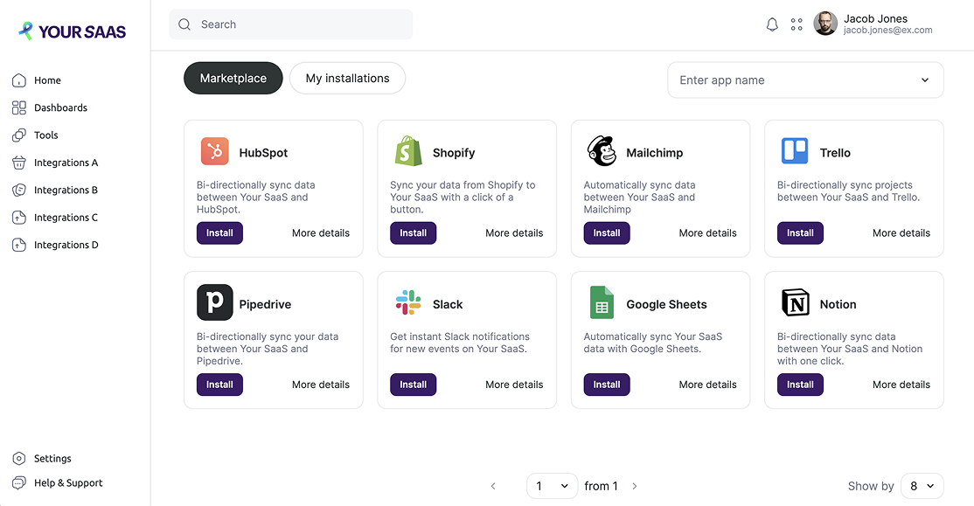Click the Integrations D icon
This screenshot has height=506, width=974.
pyautogui.click(x=19, y=245)
